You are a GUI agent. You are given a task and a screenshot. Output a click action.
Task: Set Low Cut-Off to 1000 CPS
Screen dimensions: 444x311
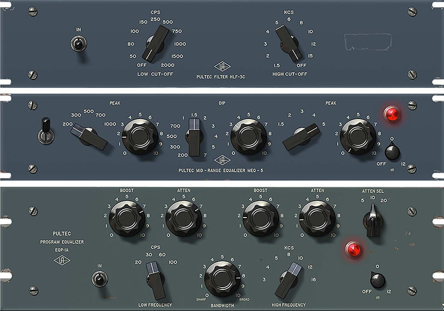[x=180, y=44]
